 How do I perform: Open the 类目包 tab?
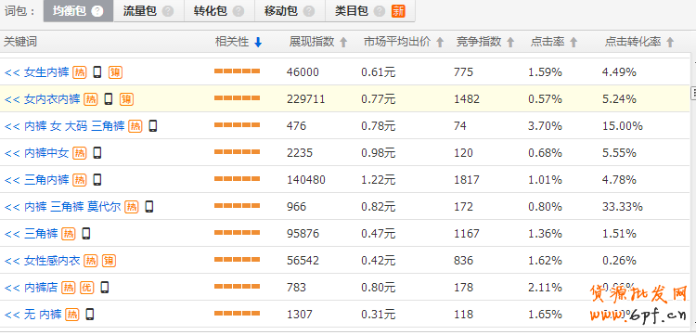pyautogui.click(x=369, y=11)
